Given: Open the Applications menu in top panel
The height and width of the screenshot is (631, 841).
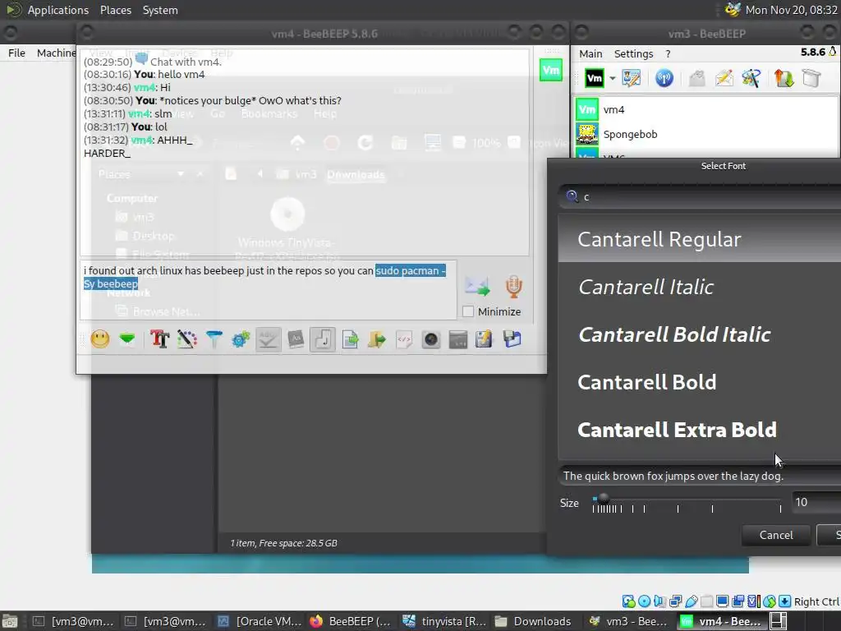Looking at the screenshot, I should pos(58,10).
